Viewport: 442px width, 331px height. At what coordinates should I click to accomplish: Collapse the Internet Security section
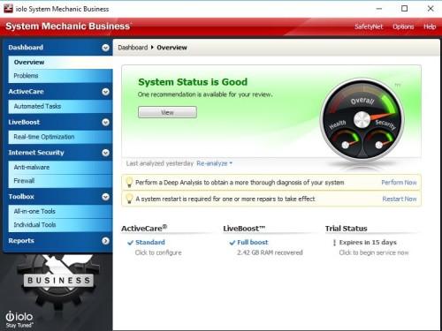105,153
